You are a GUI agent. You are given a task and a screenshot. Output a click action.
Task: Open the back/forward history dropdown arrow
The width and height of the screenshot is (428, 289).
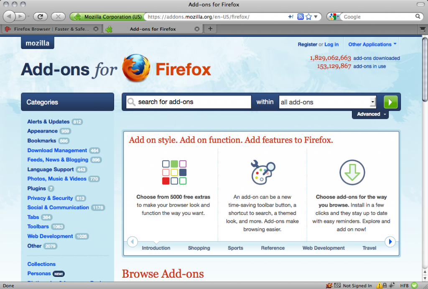pyautogui.click(x=28, y=17)
